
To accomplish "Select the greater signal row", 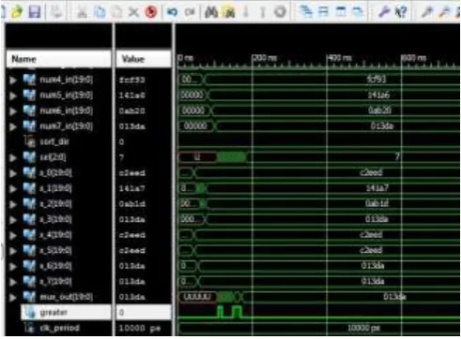I will click(66, 312).
